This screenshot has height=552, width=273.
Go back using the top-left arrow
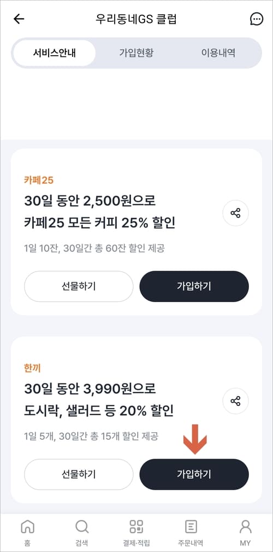[x=19, y=19]
